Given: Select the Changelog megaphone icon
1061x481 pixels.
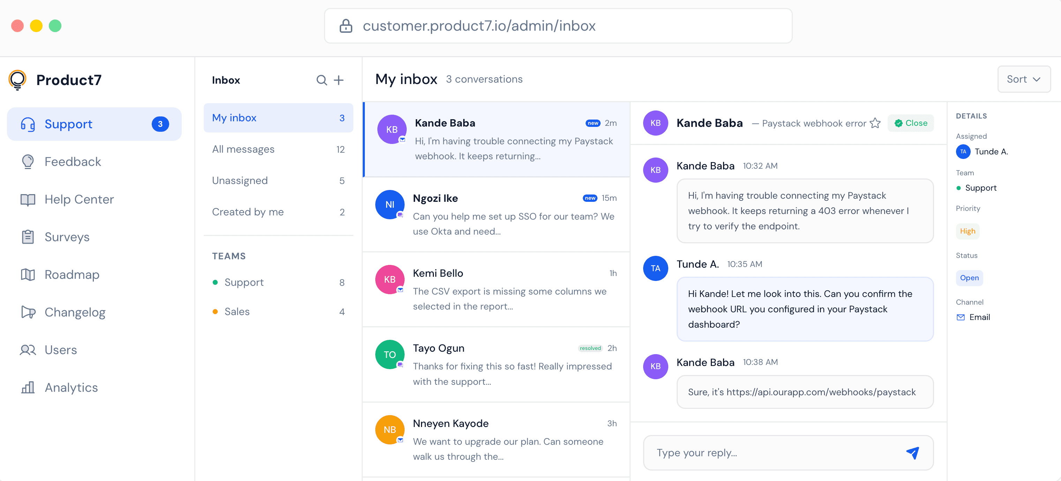Looking at the screenshot, I should tap(27, 312).
